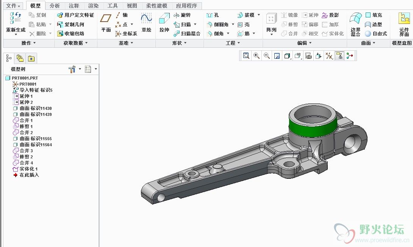Open the Style (造型) surface tool

pyautogui.click(x=374, y=24)
